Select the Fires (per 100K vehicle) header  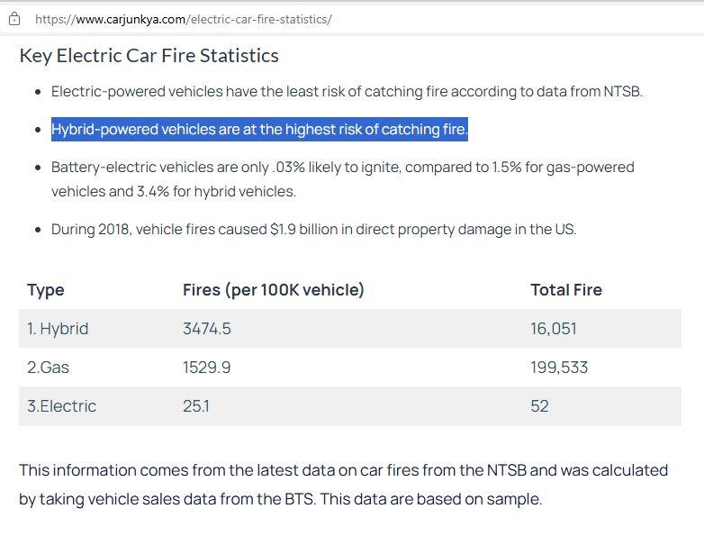click(x=273, y=290)
